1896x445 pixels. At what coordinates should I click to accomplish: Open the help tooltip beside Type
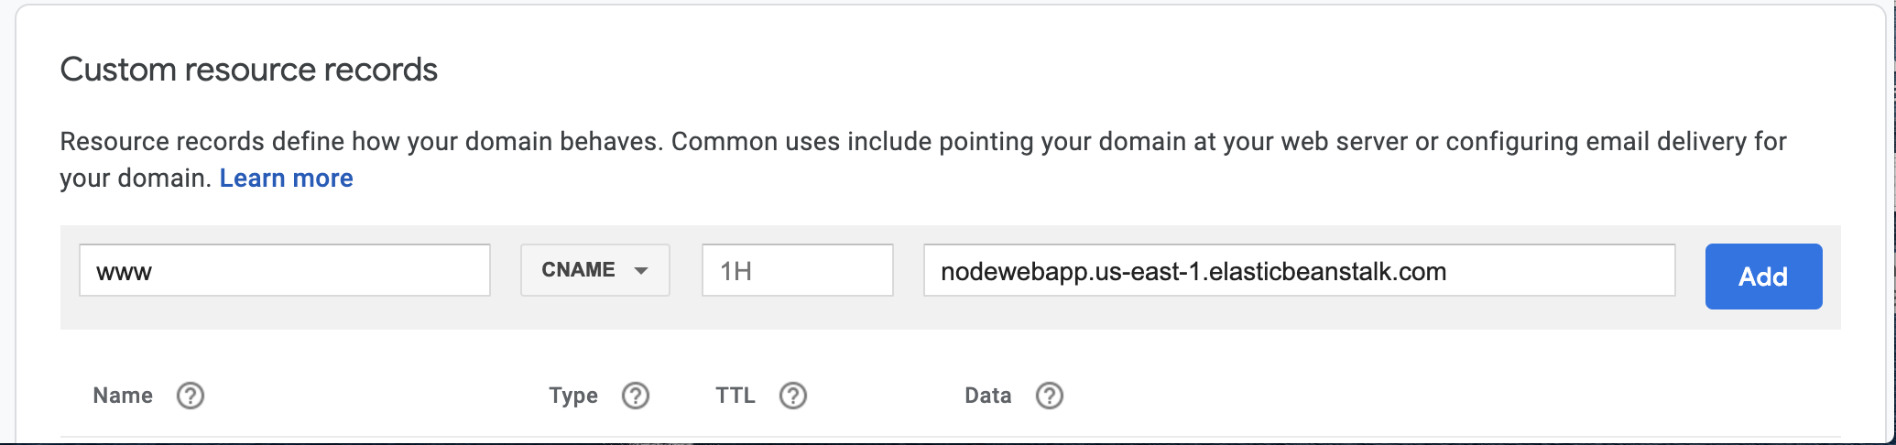(x=636, y=396)
